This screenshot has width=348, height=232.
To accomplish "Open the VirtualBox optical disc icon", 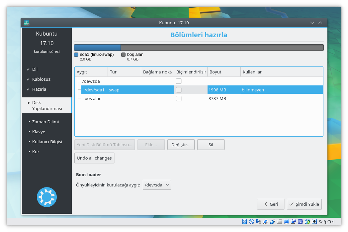I will click(x=251, y=222).
